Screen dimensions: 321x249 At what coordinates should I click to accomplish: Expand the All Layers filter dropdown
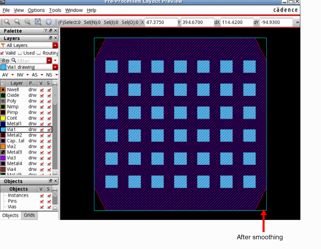point(55,45)
